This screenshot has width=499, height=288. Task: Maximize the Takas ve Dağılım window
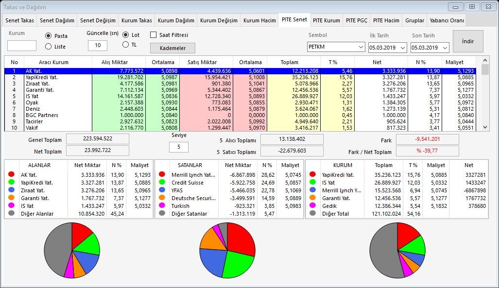tap(472, 6)
